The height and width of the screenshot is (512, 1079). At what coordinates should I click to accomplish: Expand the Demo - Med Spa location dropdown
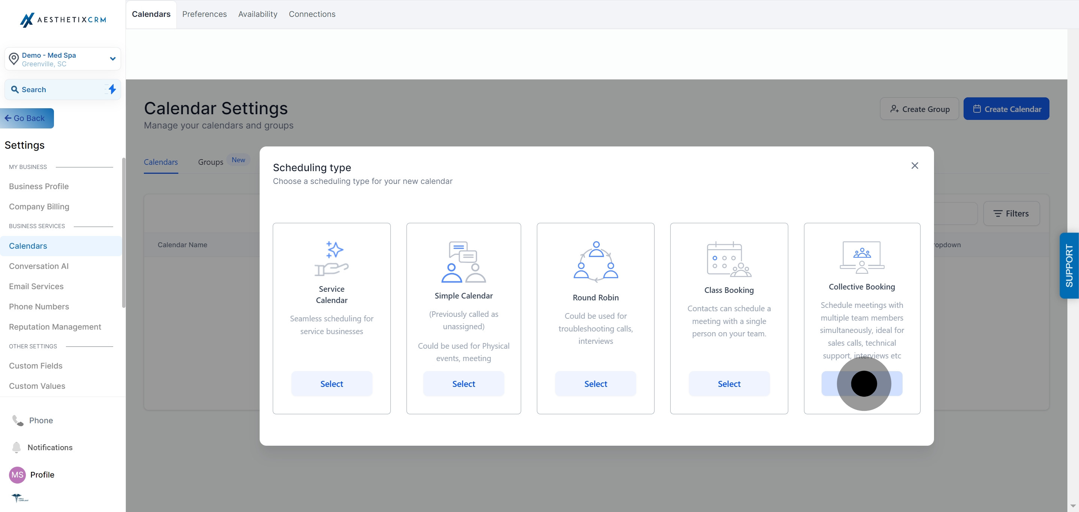(x=112, y=59)
